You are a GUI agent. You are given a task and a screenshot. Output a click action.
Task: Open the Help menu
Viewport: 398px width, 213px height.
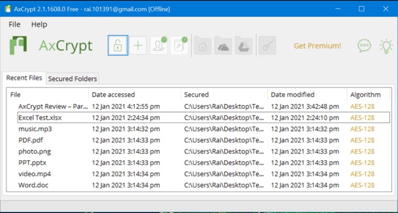click(39, 24)
